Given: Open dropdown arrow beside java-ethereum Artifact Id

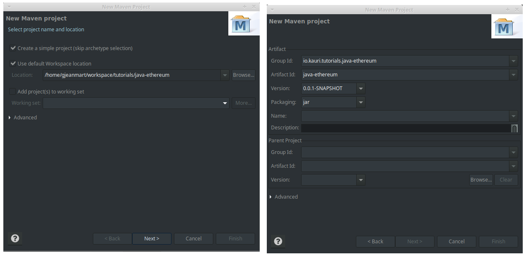Looking at the screenshot, I should point(514,75).
